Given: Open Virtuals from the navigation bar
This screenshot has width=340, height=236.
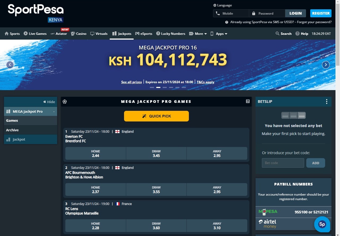Looking at the screenshot, I should coord(99,34).
